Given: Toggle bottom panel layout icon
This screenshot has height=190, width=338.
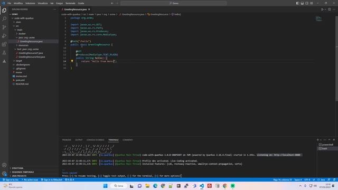Looking at the screenshot, I should [x=302, y=3].
